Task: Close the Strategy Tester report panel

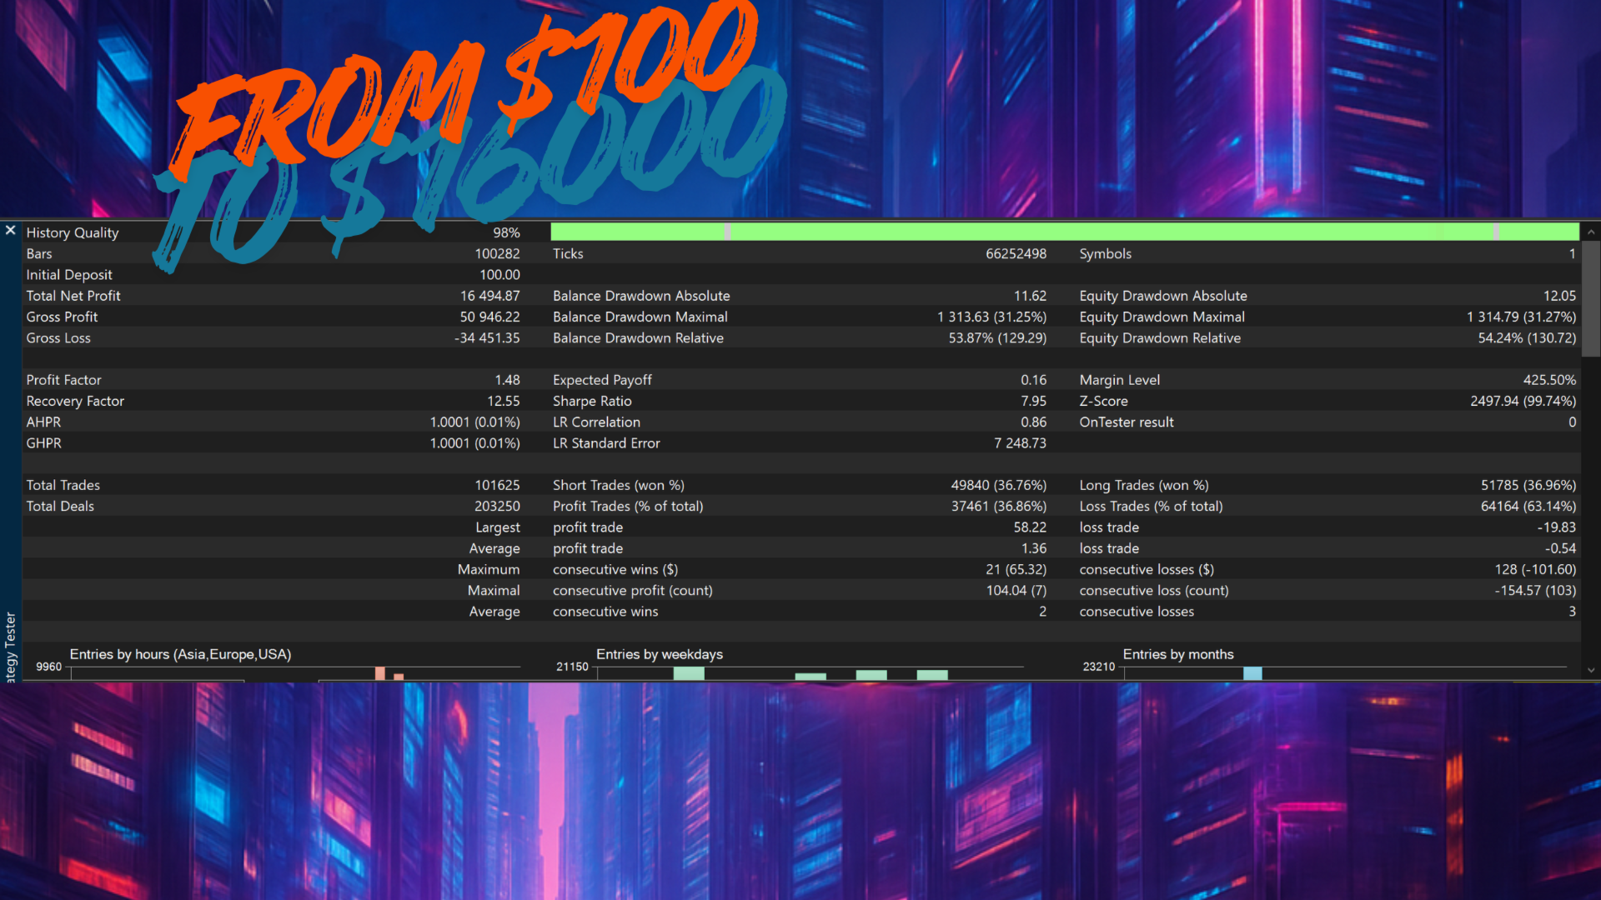Action: coord(10,230)
